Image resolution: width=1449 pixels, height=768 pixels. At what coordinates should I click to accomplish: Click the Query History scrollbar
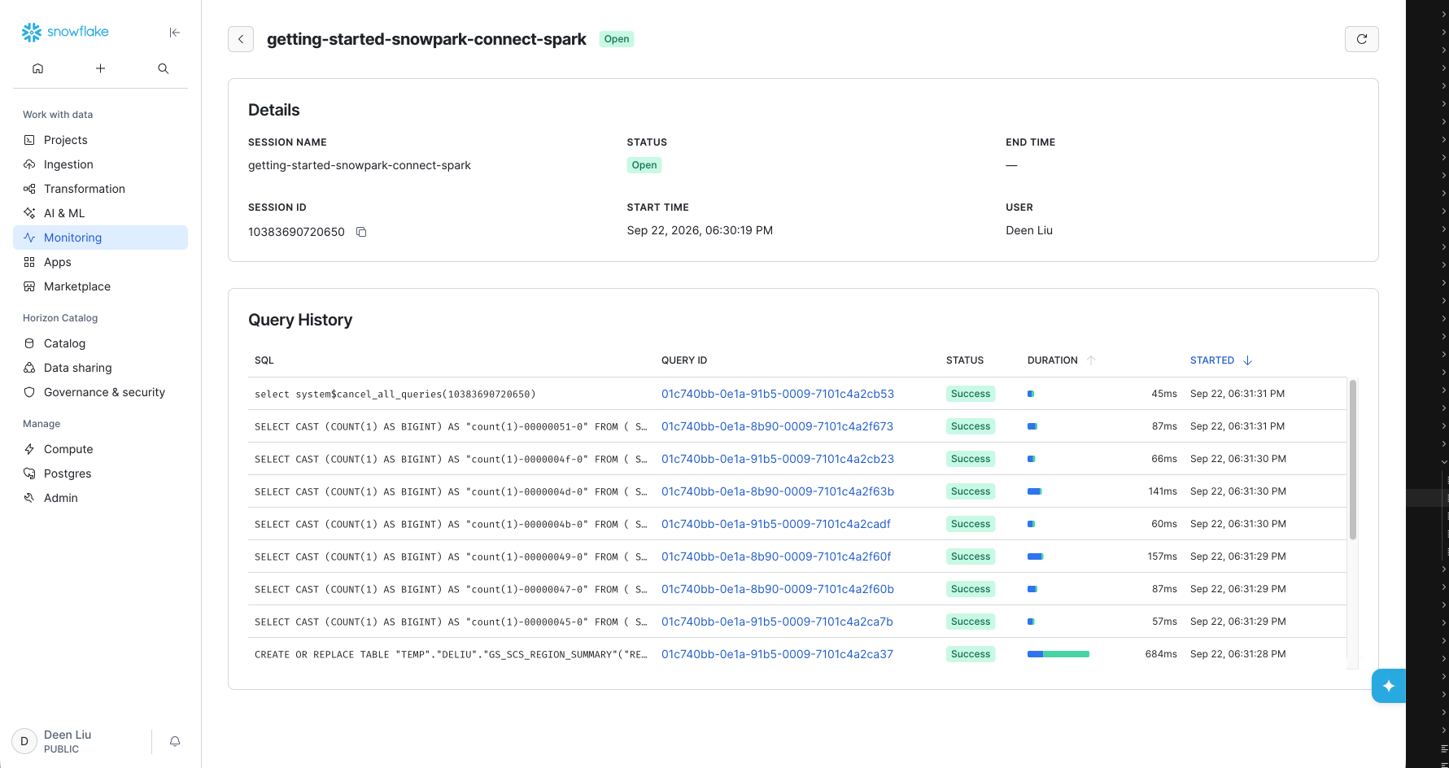1353,460
